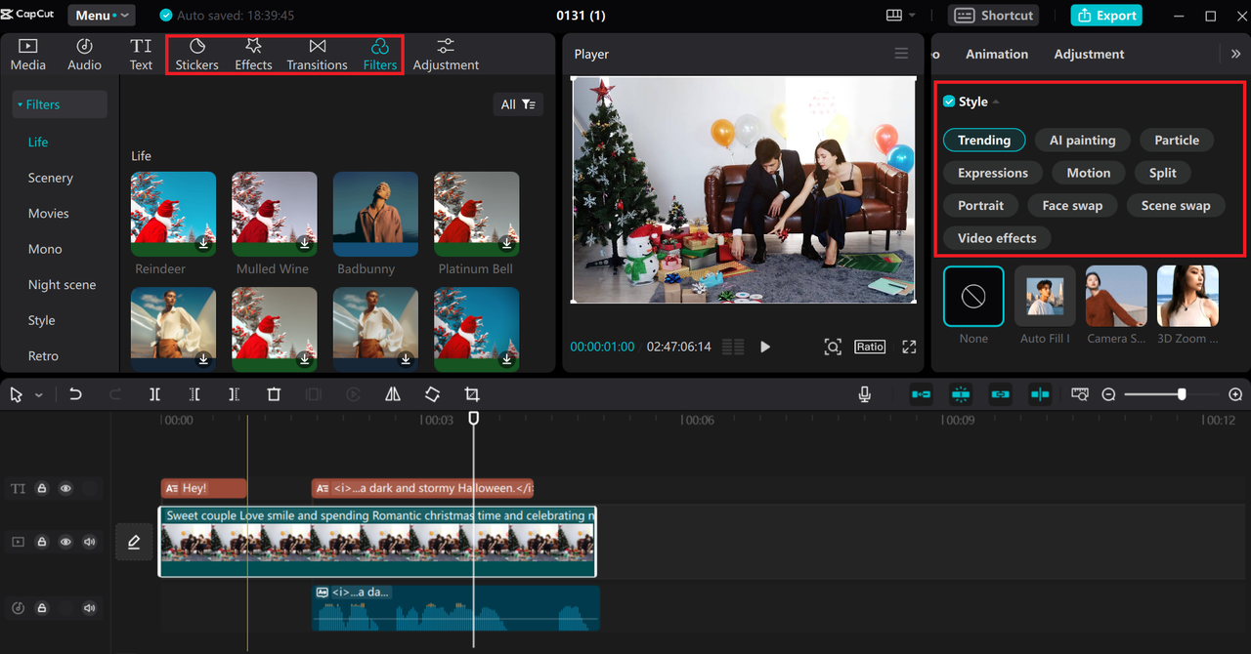1251x654 pixels.
Task: Choose the Auto Fill style thumbnail
Action: click(x=1046, y=296)
